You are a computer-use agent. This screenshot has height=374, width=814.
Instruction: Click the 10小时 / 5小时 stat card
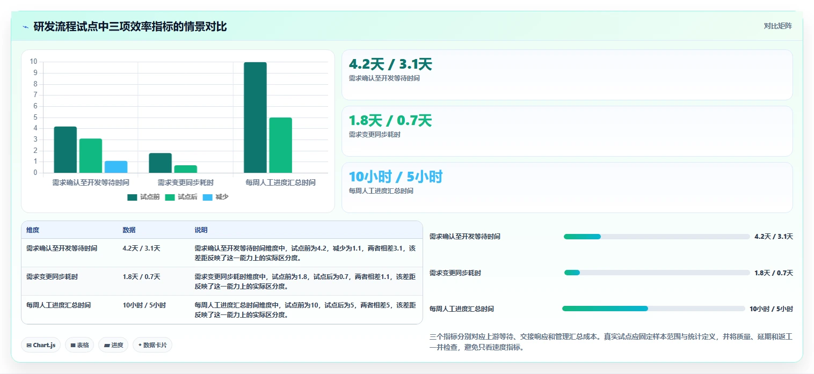tap(567, 187)
